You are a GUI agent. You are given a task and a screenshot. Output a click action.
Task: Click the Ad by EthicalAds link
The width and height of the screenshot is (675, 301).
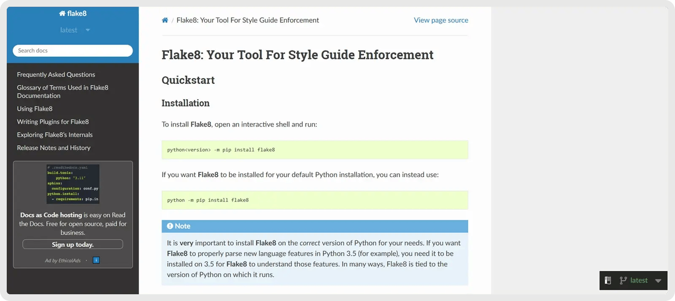(63, 261)
